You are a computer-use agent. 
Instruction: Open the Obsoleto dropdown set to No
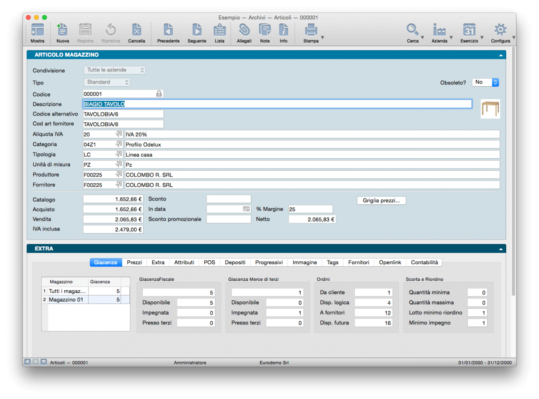(485, 82)
